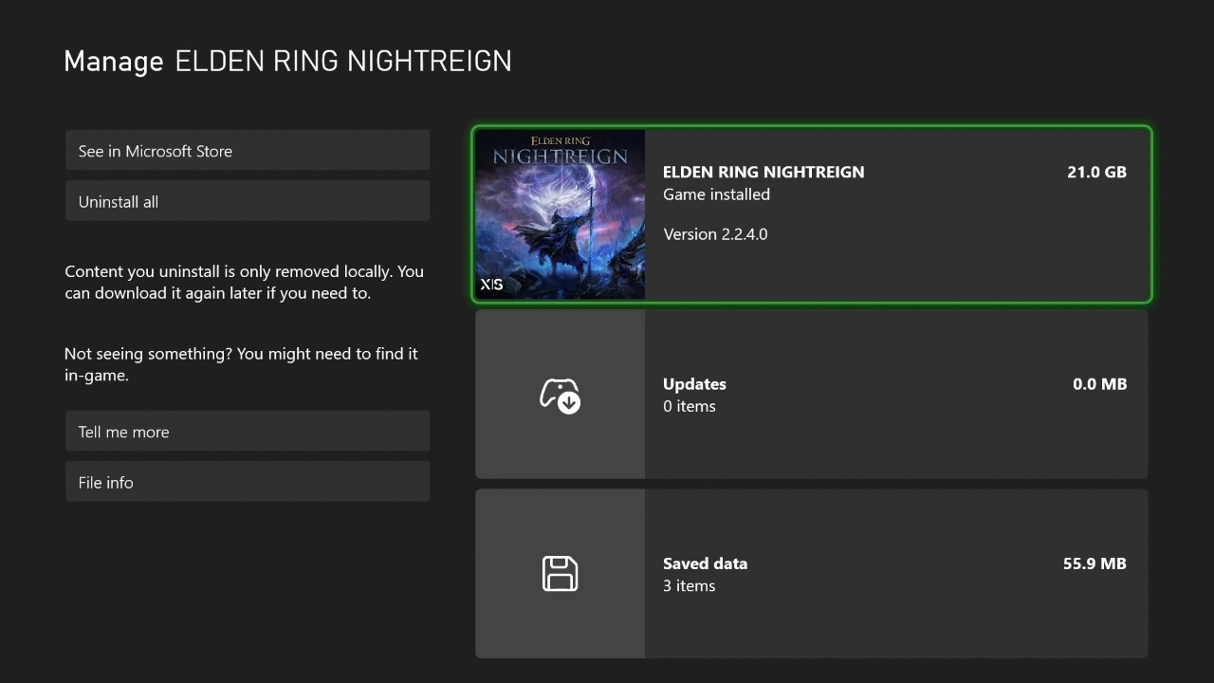The image size is (1214, 683).
Task: Select the NIGHTREIGN box art thumbnail
Action: (559, 214)
